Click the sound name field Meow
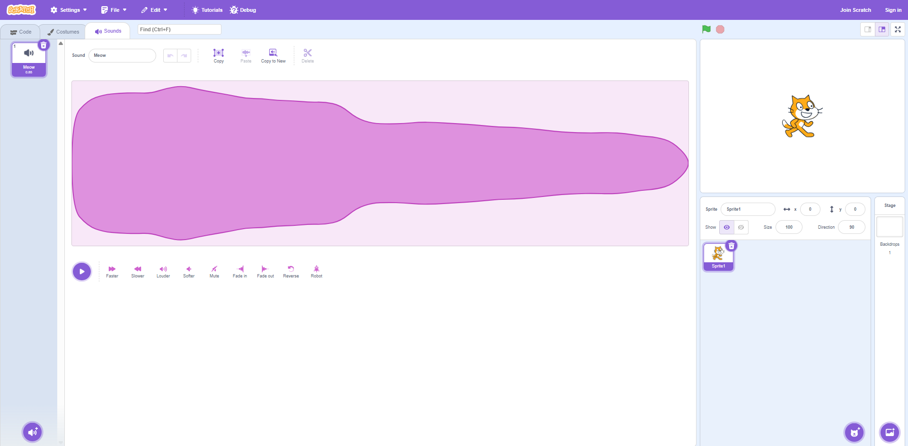The width and height of the screenshot is (908, 446). [122, 55]
